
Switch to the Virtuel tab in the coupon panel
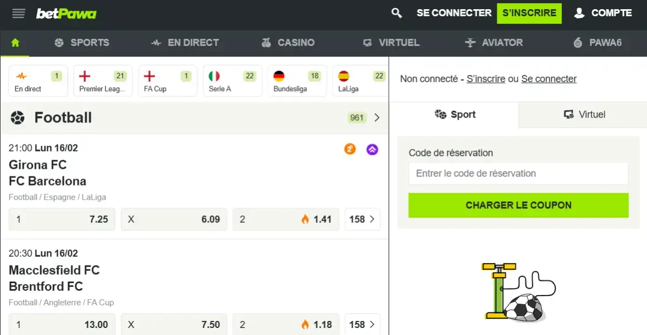tap(586, 114)
